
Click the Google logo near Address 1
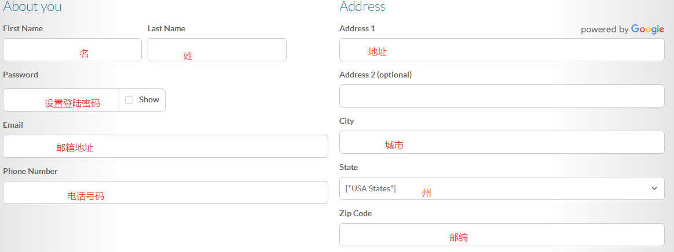[x=647, y=29]
